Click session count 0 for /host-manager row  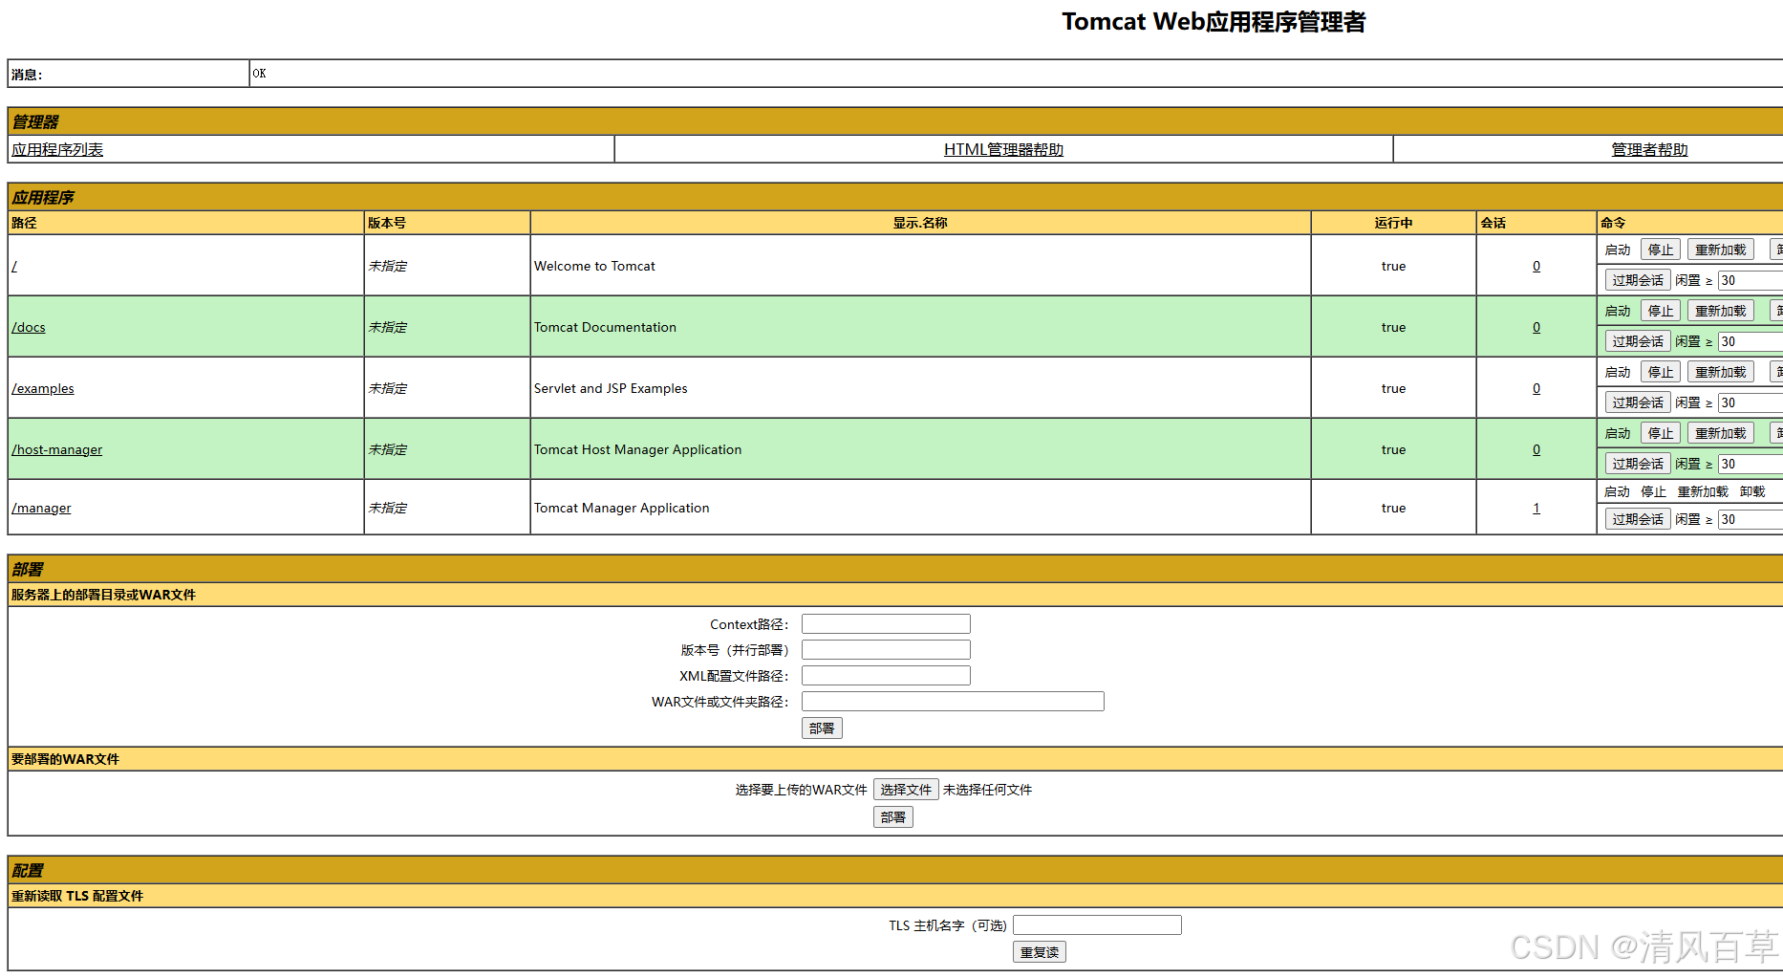click(x=1536, y=449)
